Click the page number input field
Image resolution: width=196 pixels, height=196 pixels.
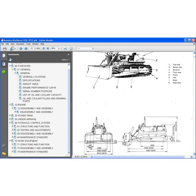click(31, 48)
